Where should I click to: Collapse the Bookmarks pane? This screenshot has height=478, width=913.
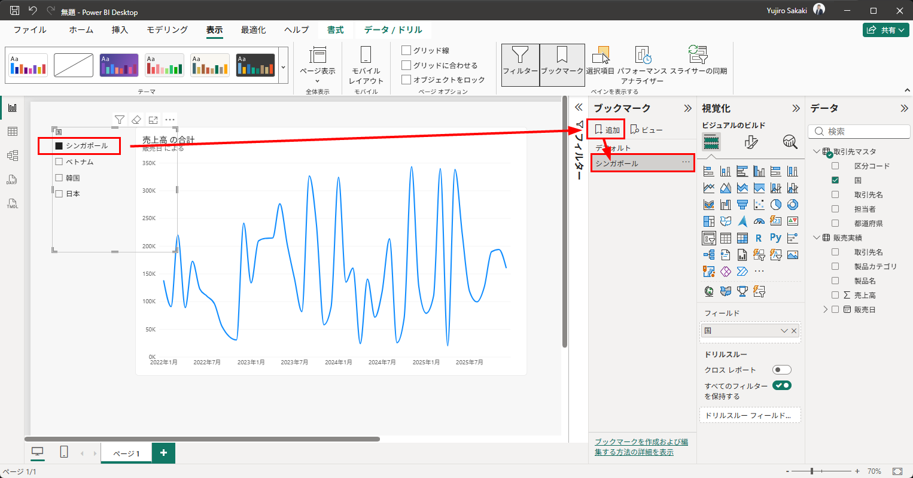[x=687, y=108]
